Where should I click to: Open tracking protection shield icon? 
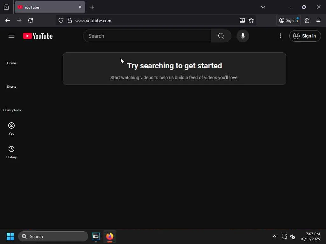tap(61, 20)
